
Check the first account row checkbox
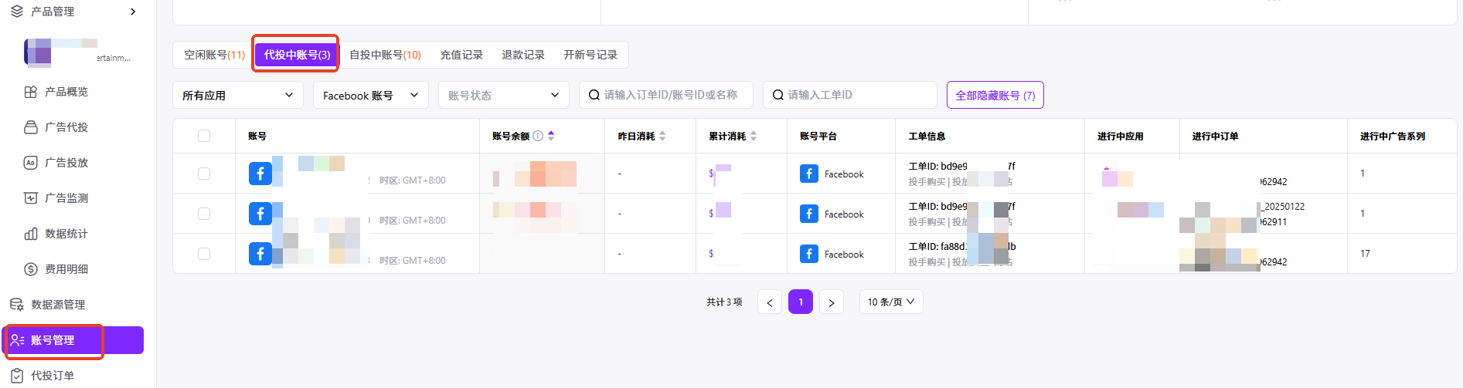[204, 174]
